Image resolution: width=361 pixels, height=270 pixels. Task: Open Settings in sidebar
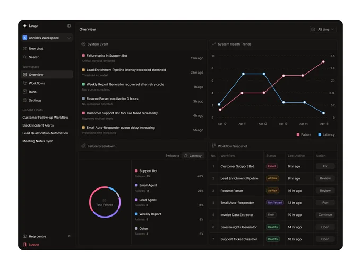pyautogui.click(x=47, y=101)
